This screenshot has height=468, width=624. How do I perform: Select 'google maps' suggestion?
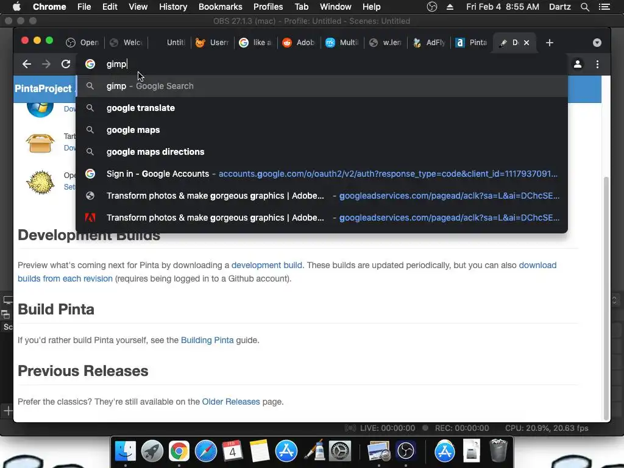coord(322,130)
